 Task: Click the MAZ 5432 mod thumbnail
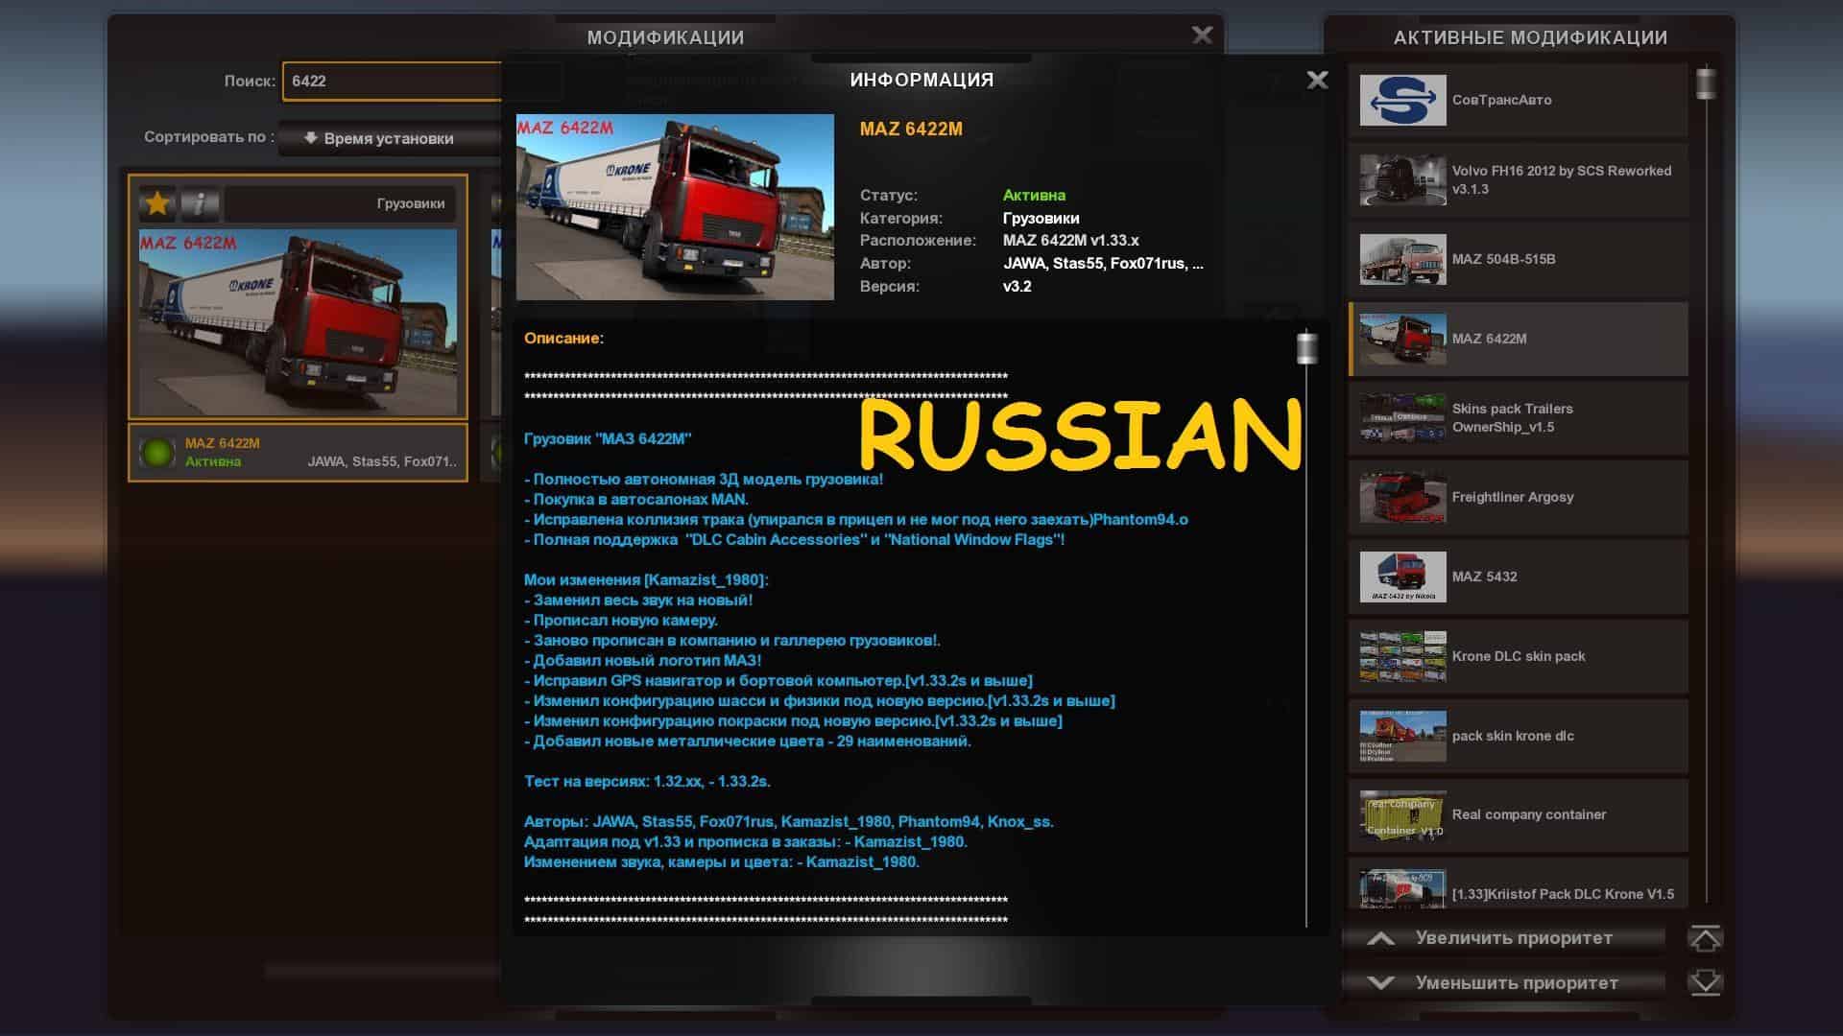(x=1402, y=577)
